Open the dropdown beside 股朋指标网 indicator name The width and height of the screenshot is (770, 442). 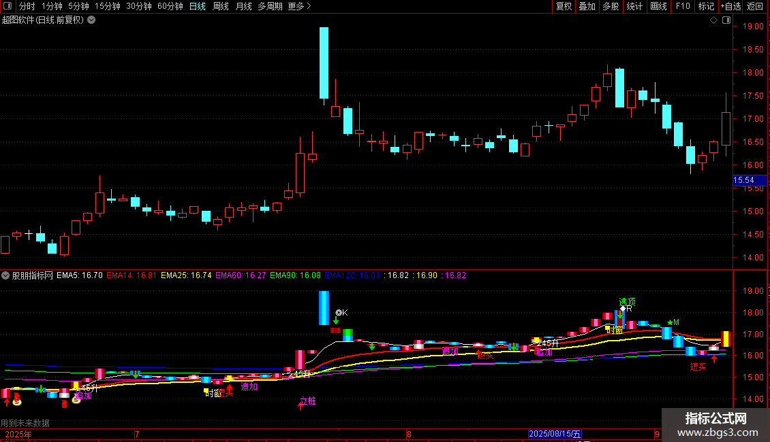coord(5,275)
